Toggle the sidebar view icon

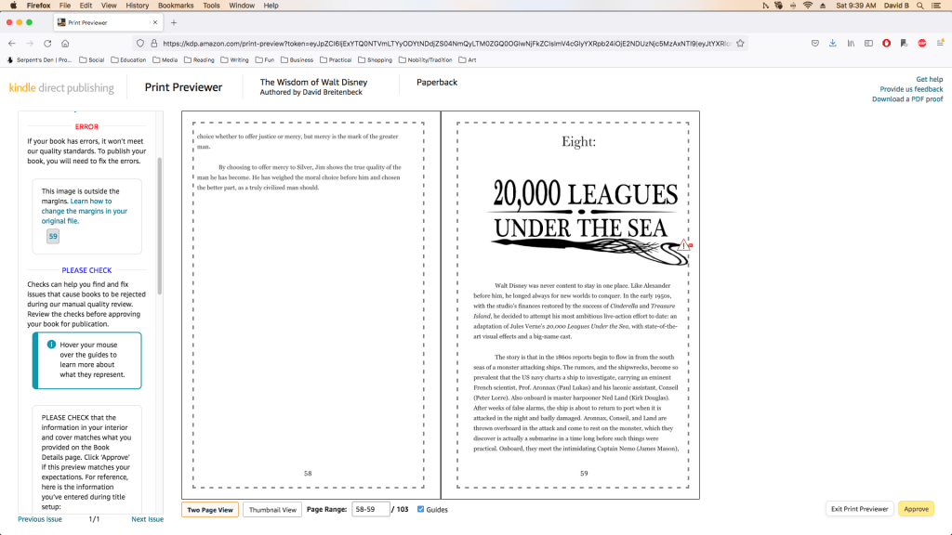868,43
